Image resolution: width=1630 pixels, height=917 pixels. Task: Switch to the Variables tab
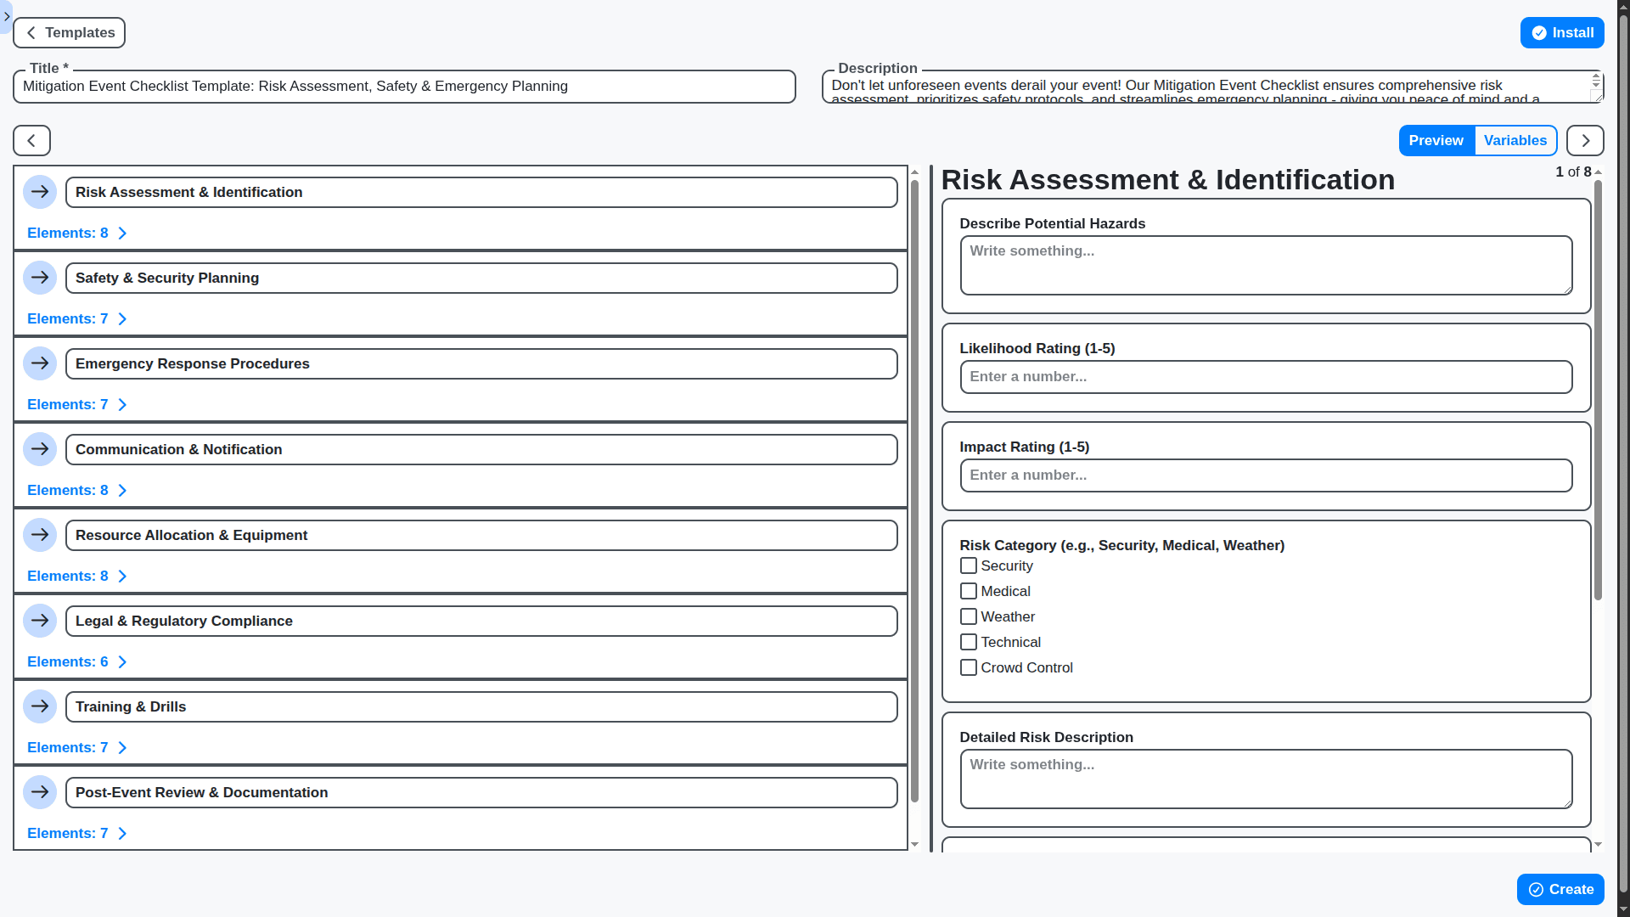(1516, 140)
